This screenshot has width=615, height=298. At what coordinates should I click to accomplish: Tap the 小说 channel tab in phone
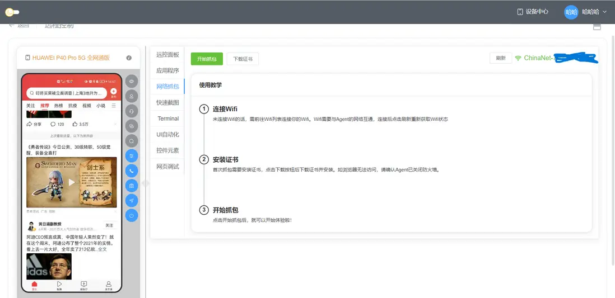(101, 106)
